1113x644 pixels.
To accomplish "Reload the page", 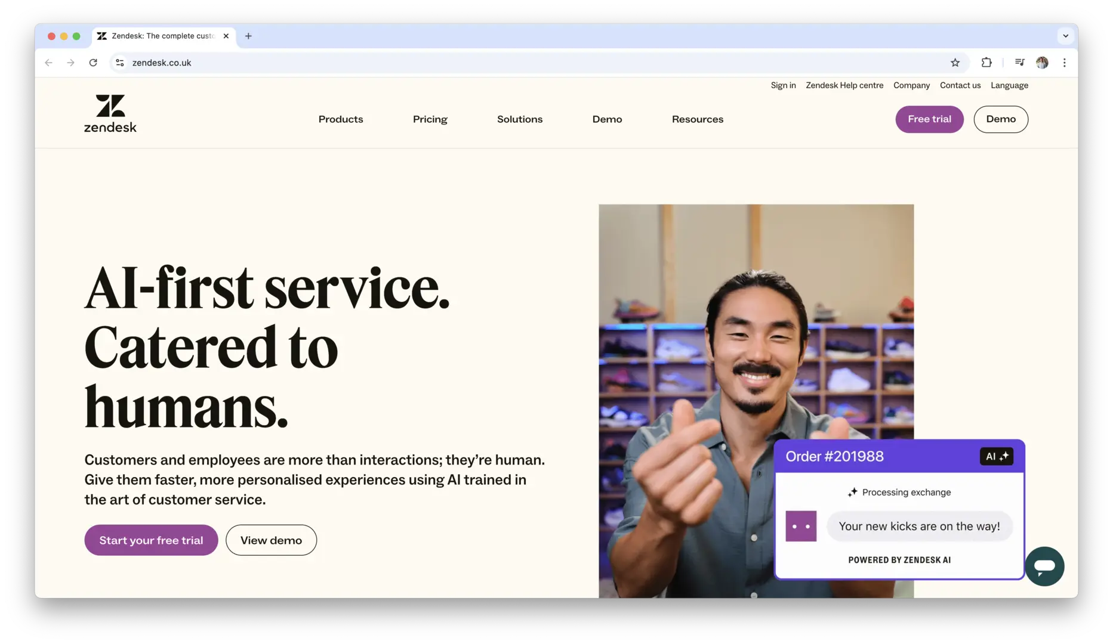I will tap(93, 63).
